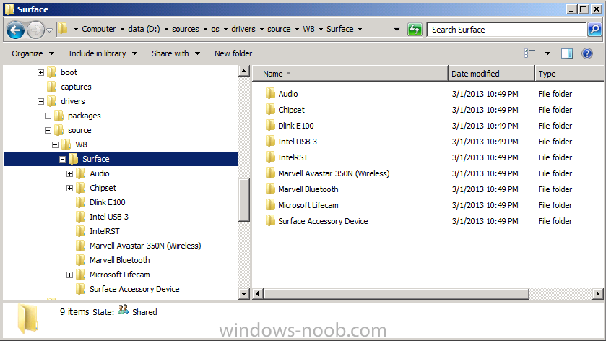606x341 pixels.
Task: Expand the packages folder in tree
Action: click(x=48, y=116)
